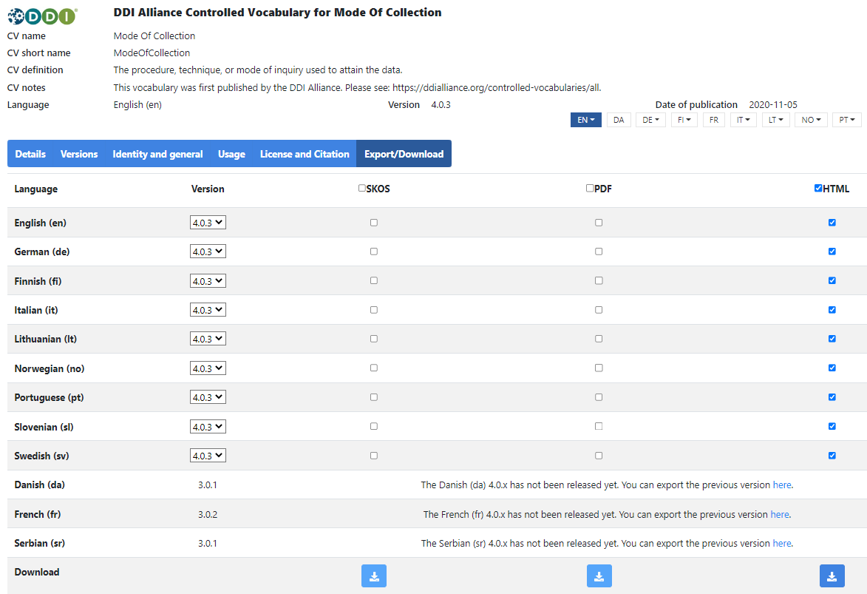867x594 pixels.
Task: Open Finnish (fi) version dropdown
Action: 208,280
